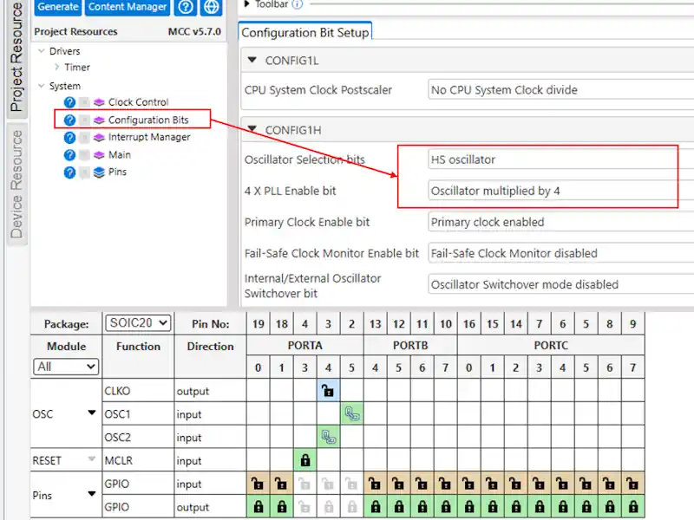Collapse the Drivers tree node
This screenshot has width=694, height=520.
[42, 51]
